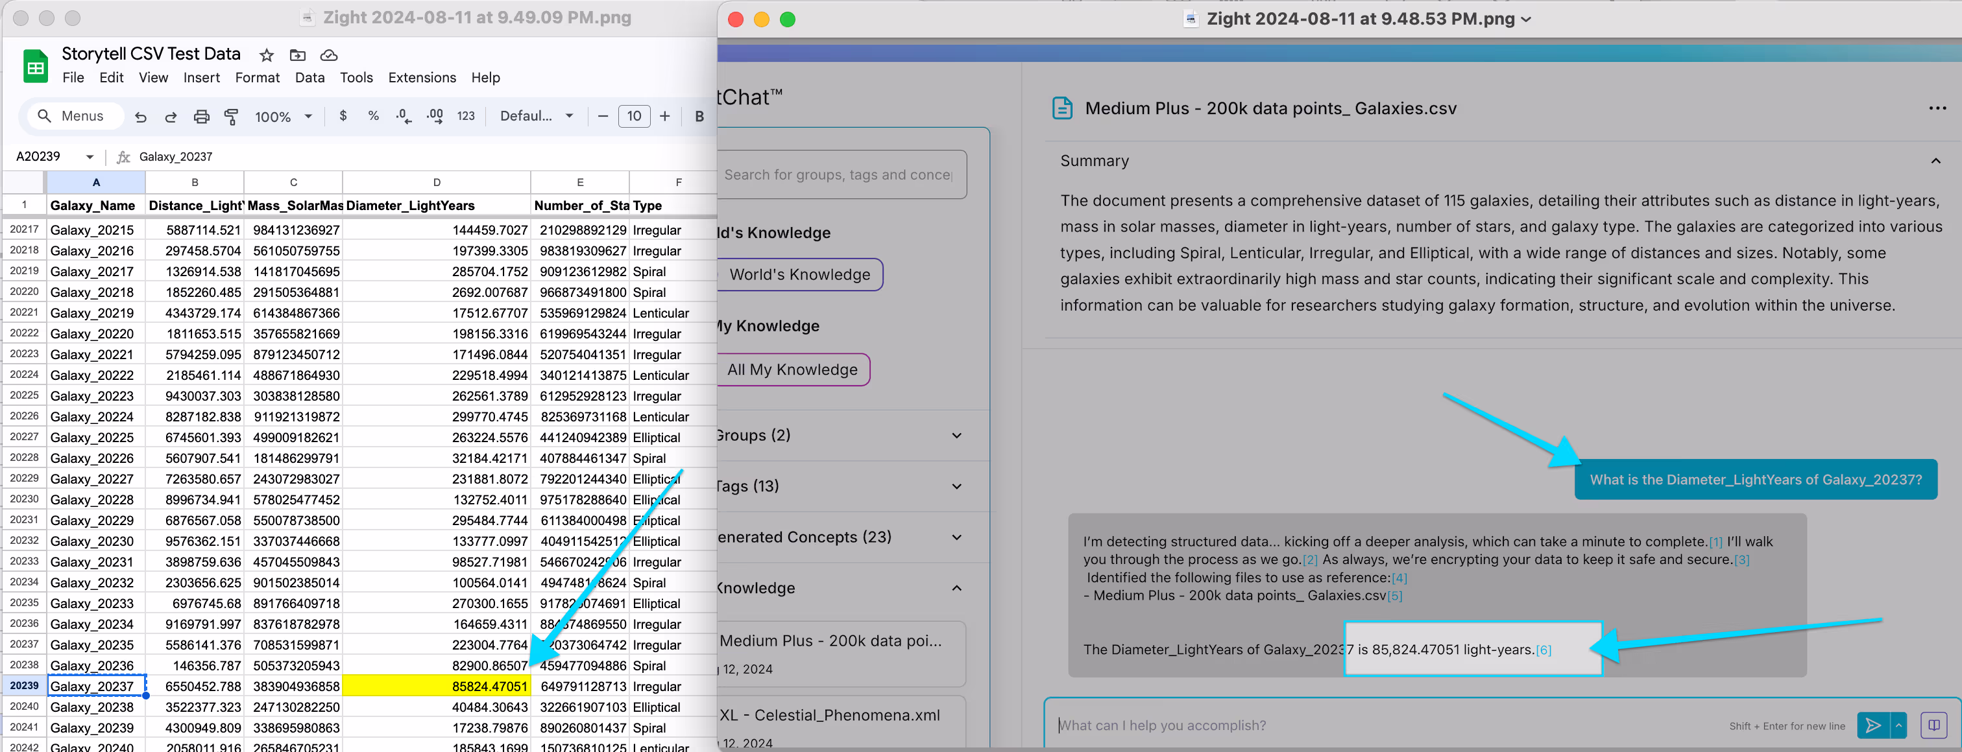
Task: Collapse the Summary section
Action: coord(1935,161)
